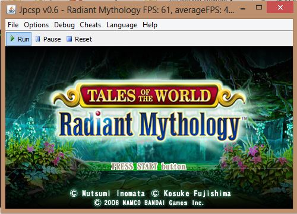297x214 pixels.
Task: Open the Debug menu
Action: 64,25
